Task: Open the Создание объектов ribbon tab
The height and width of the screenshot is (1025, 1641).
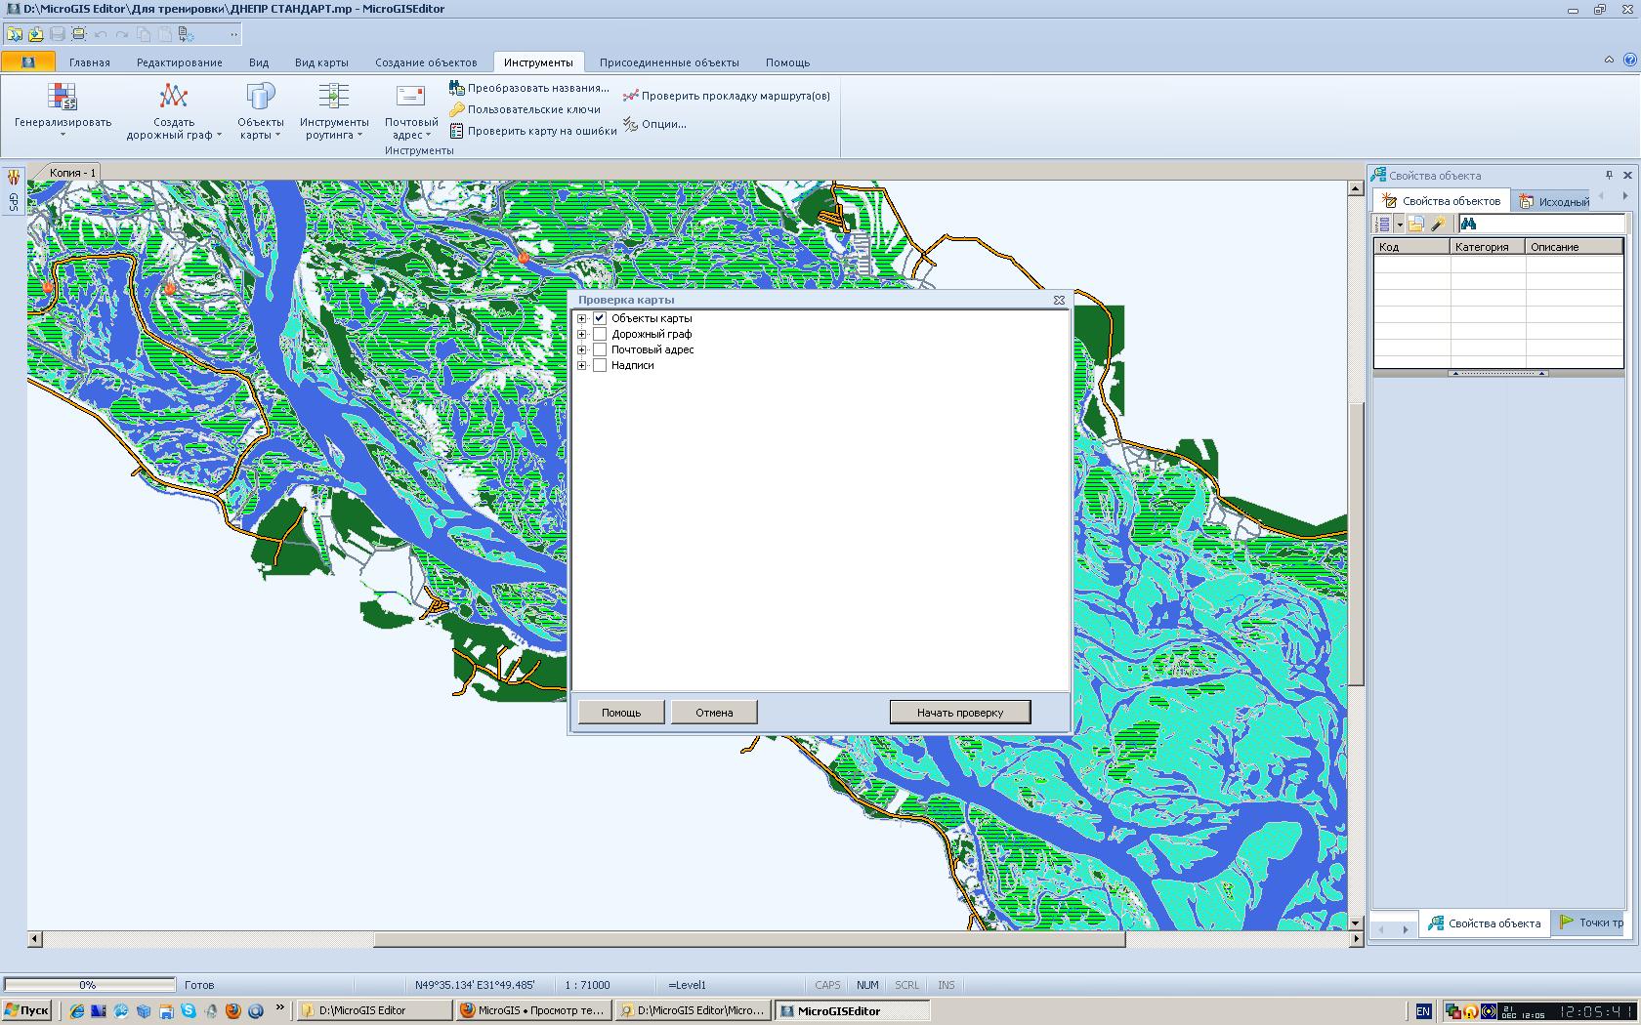Action: pyautogui.click(x=426, y=62)
